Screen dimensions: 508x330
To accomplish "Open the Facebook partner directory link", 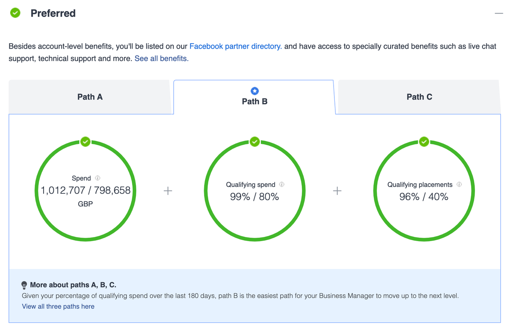I will click(235, 46).
